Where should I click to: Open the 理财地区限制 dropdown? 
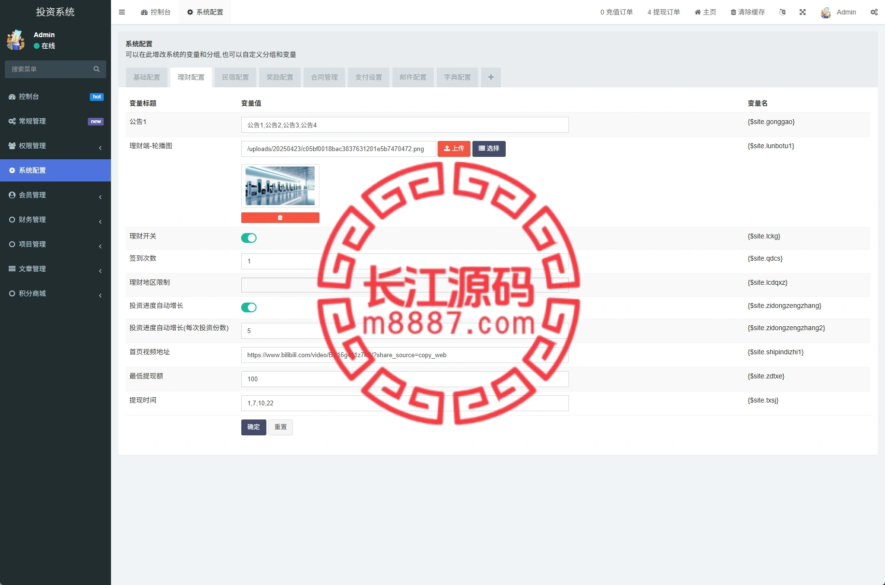click(x=405, y=285)
